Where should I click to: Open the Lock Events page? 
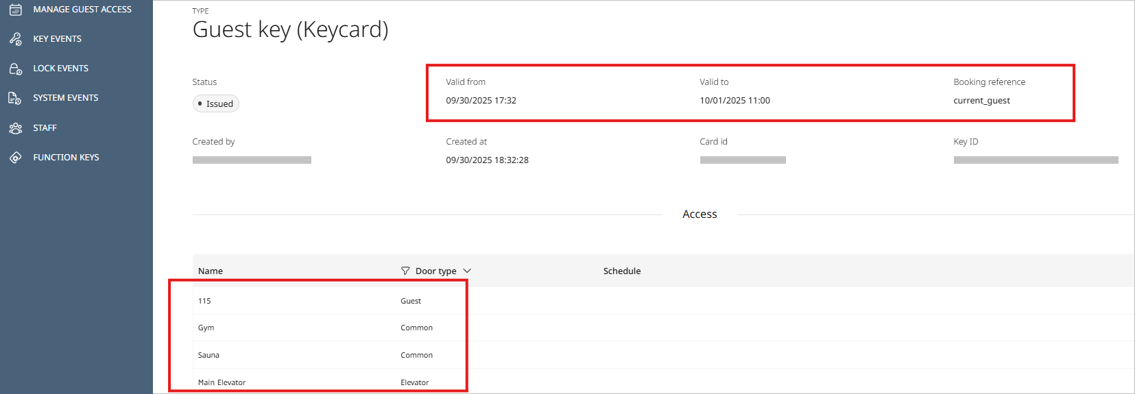coord(60,69)
